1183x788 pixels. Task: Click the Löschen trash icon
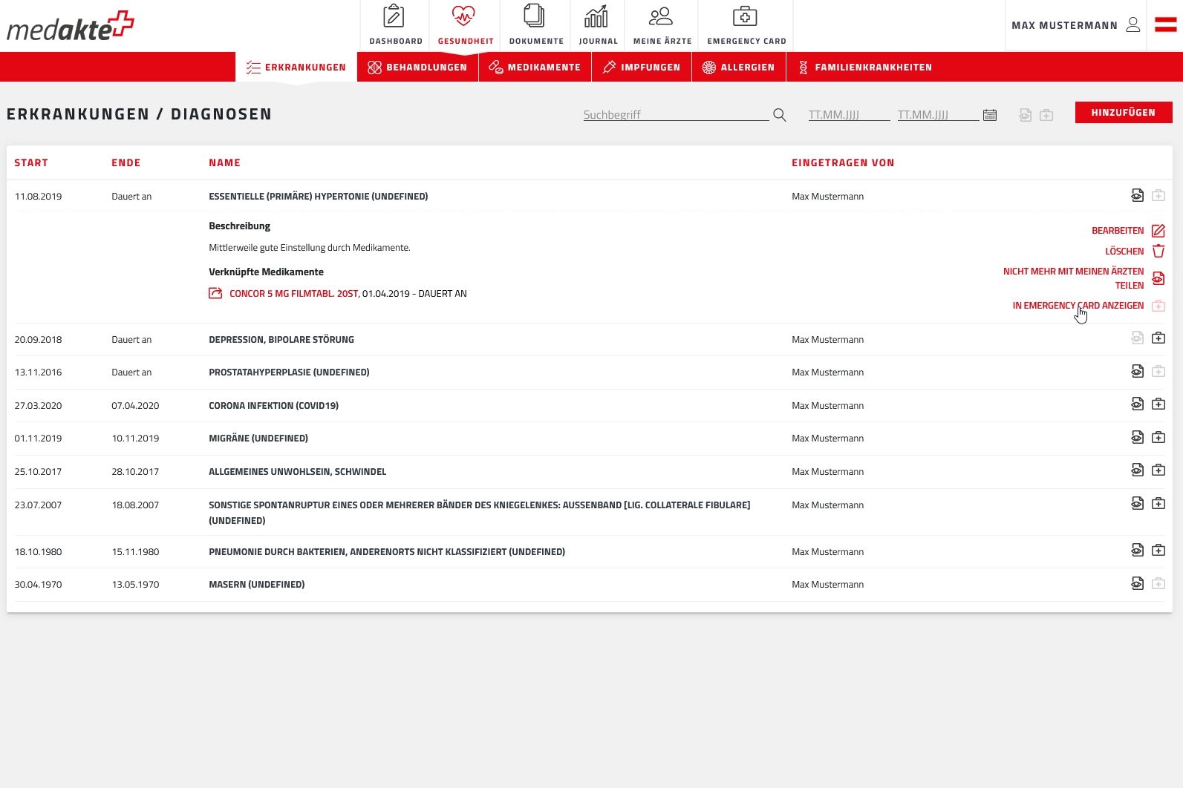point(1158,252)
